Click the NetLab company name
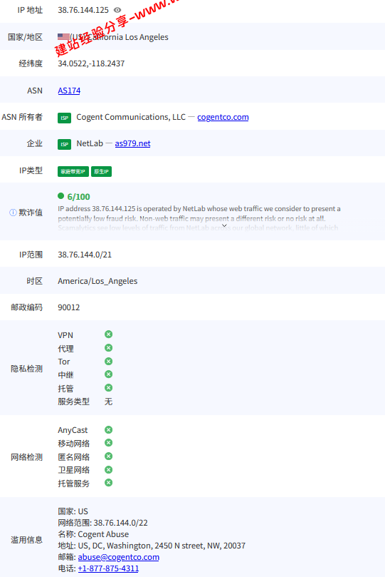The image size is (385, 577). click(x=90, y=143)
